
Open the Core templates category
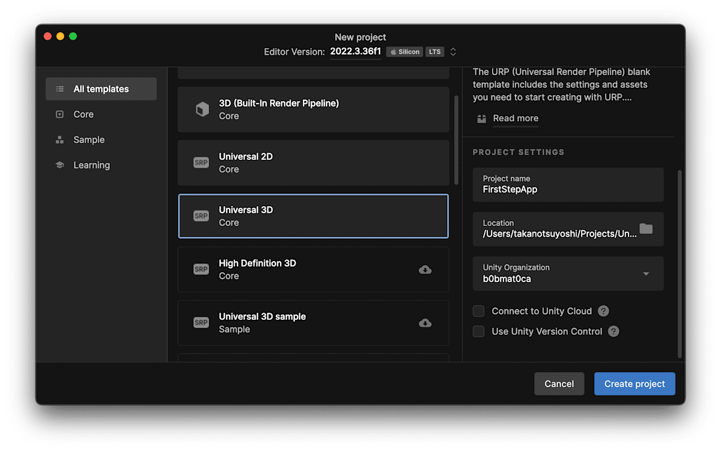(101, 114)
